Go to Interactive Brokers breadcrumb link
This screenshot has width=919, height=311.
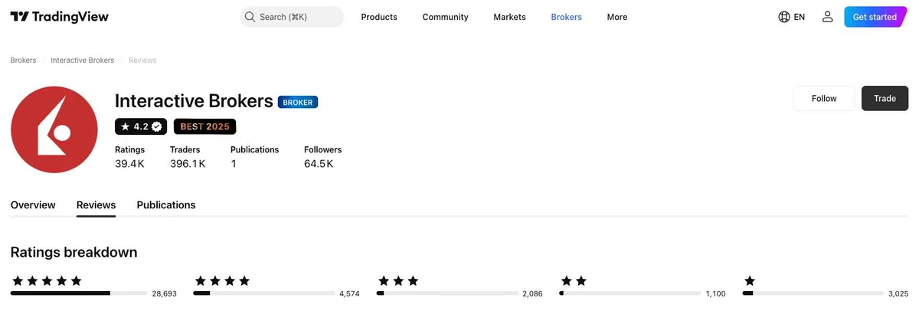coord(82,61)
